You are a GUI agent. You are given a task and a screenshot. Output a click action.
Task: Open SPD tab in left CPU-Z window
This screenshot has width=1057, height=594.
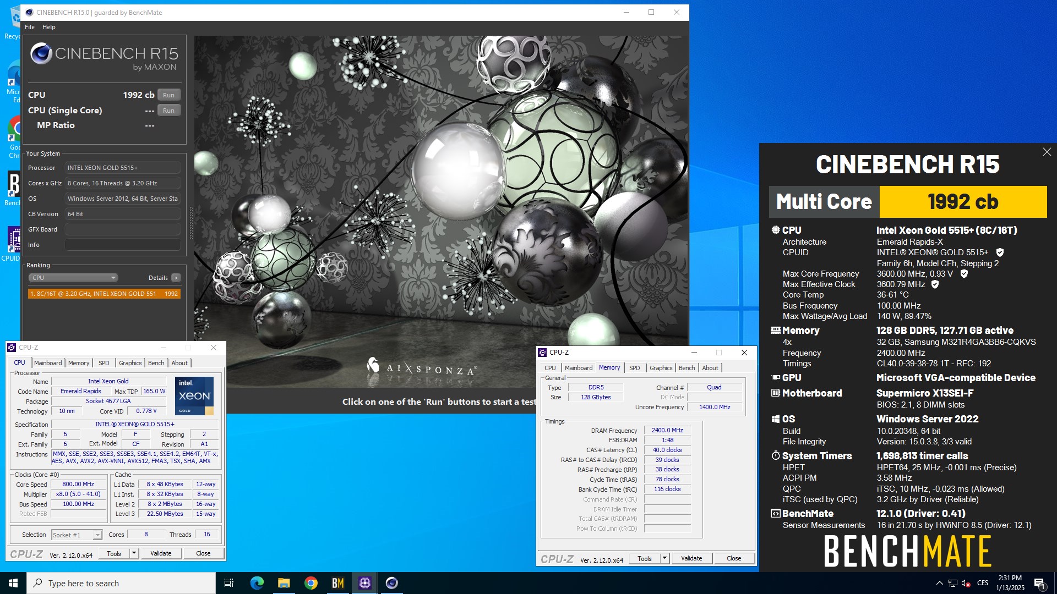[x=104, y=363]
